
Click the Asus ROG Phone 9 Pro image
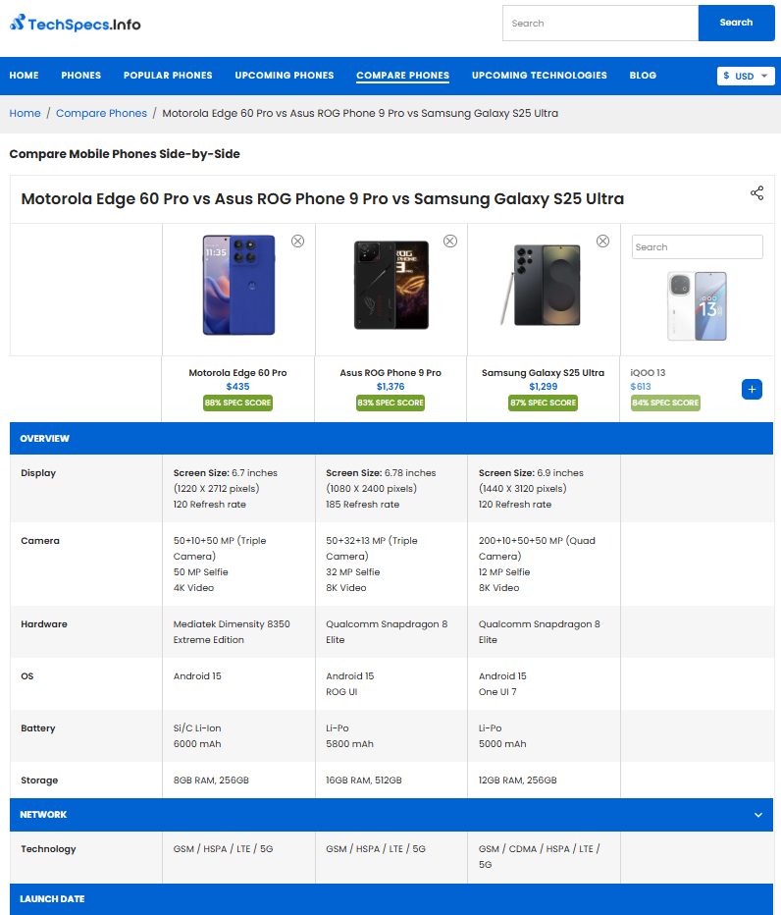[391, 285]
